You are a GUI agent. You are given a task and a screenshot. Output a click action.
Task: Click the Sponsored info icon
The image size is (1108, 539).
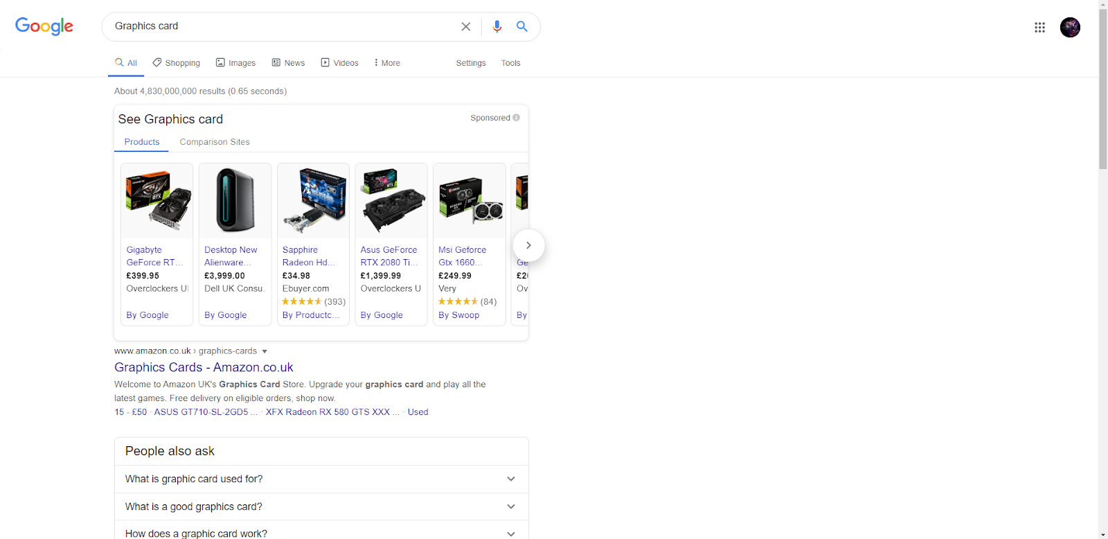[x=516, y=118]
